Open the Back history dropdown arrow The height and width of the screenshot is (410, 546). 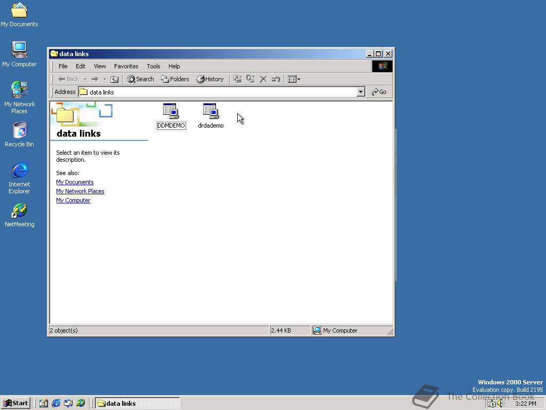tap(85, 79)
